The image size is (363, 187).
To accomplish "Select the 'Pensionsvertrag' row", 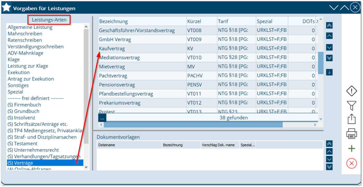I will point(208,85).
